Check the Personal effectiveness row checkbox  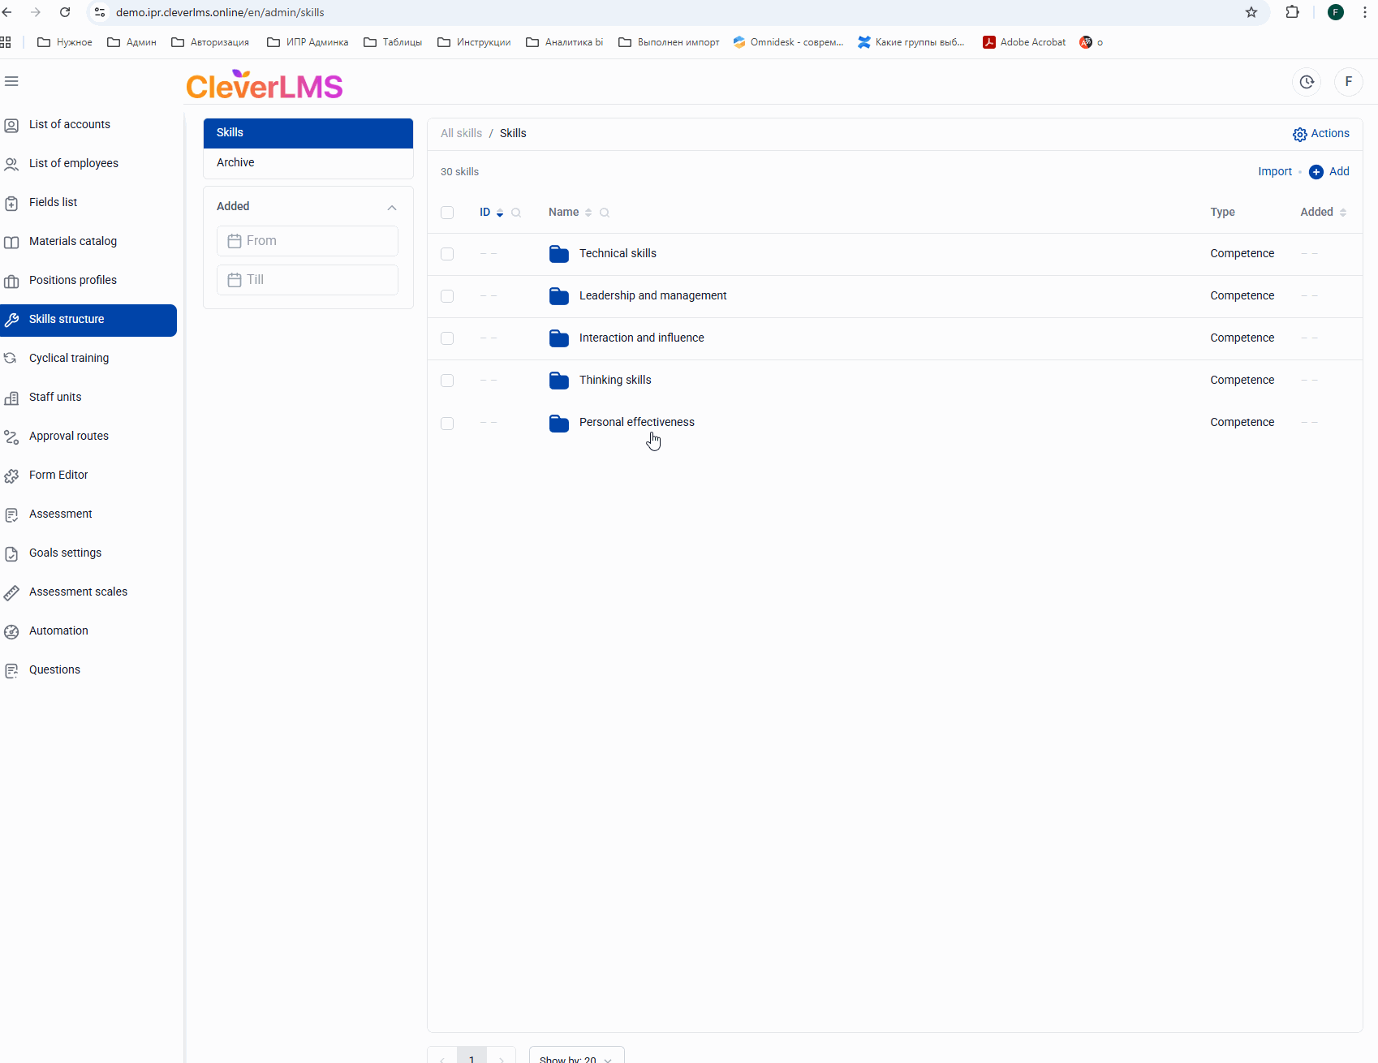447,423
